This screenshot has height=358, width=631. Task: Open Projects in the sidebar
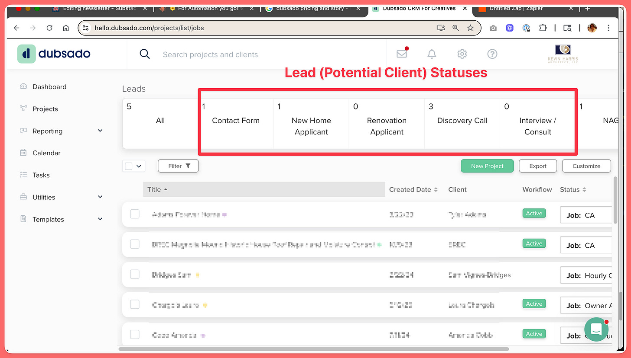pyautogui.click(x=45, y=109)
